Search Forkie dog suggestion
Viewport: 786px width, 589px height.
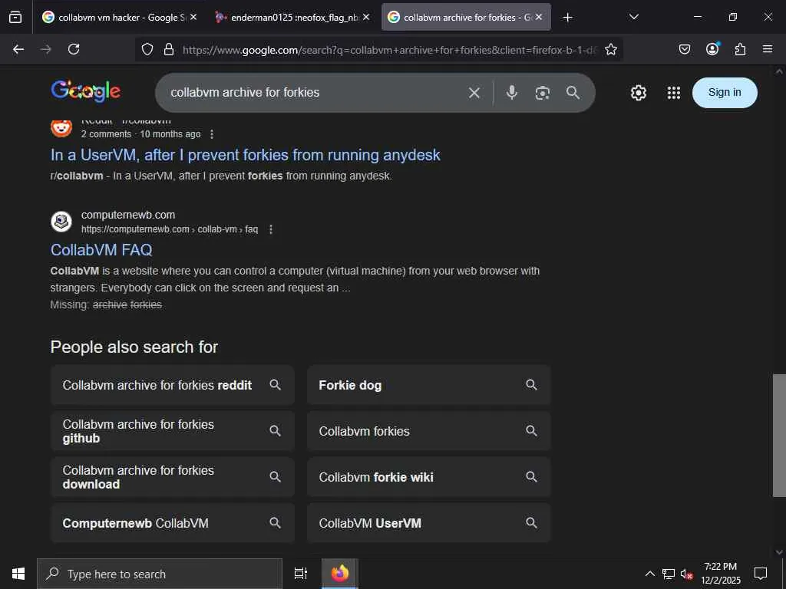coord(428,385)
